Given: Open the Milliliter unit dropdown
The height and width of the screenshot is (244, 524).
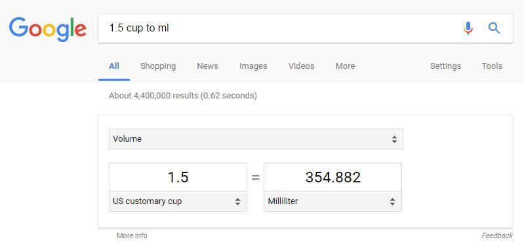Looking at the screenshot, I should (x=333, y=201).
